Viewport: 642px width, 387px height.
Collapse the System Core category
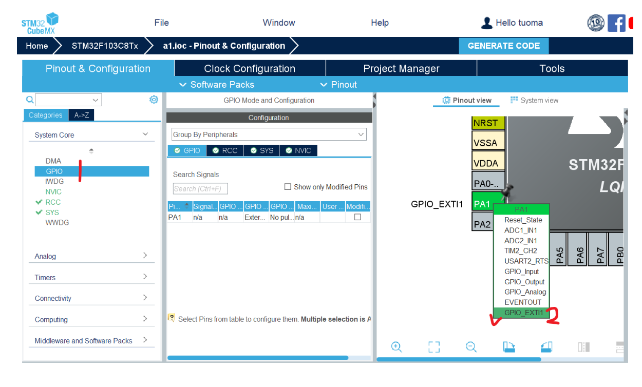click(145, 134)
